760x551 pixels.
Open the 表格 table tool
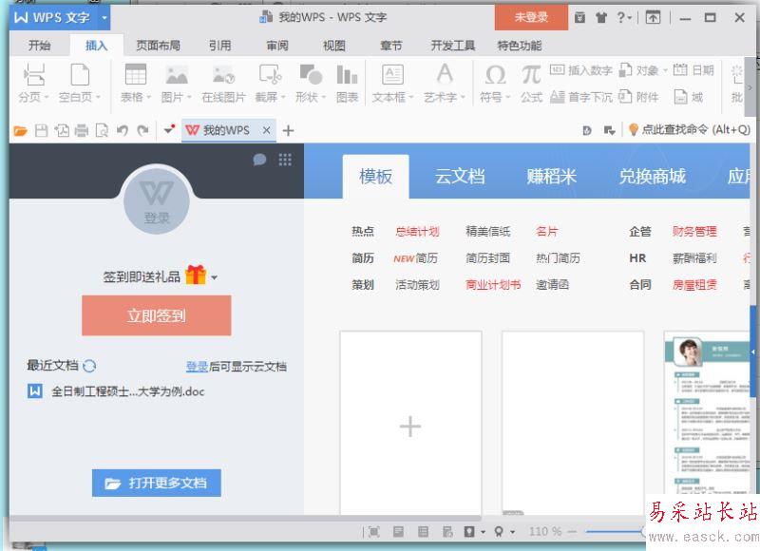(136, 84)
